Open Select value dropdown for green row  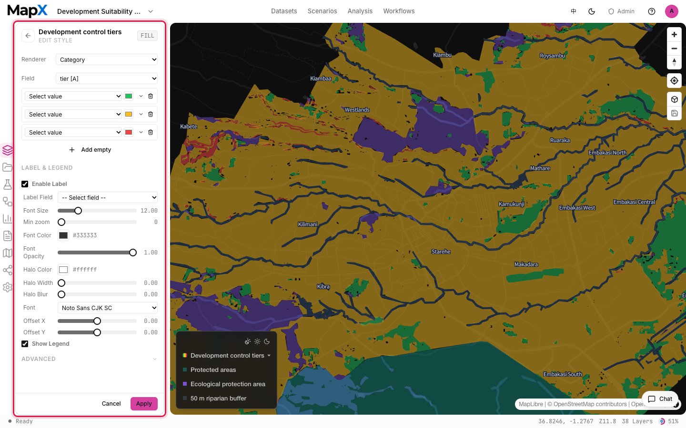(73, 96)
